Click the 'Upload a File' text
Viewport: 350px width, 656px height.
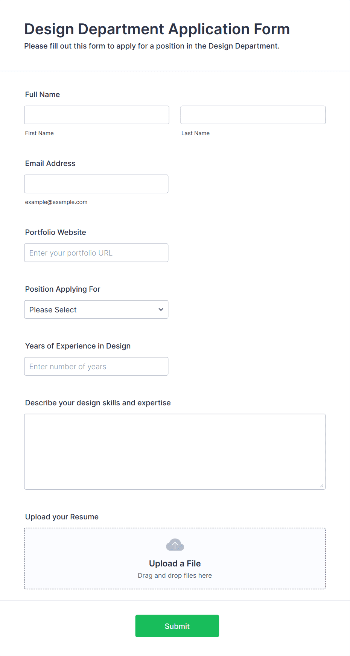coord(175,563)
